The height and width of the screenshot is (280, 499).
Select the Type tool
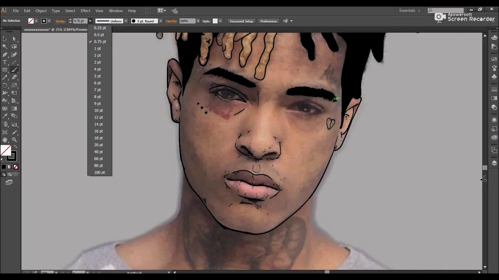5,62
